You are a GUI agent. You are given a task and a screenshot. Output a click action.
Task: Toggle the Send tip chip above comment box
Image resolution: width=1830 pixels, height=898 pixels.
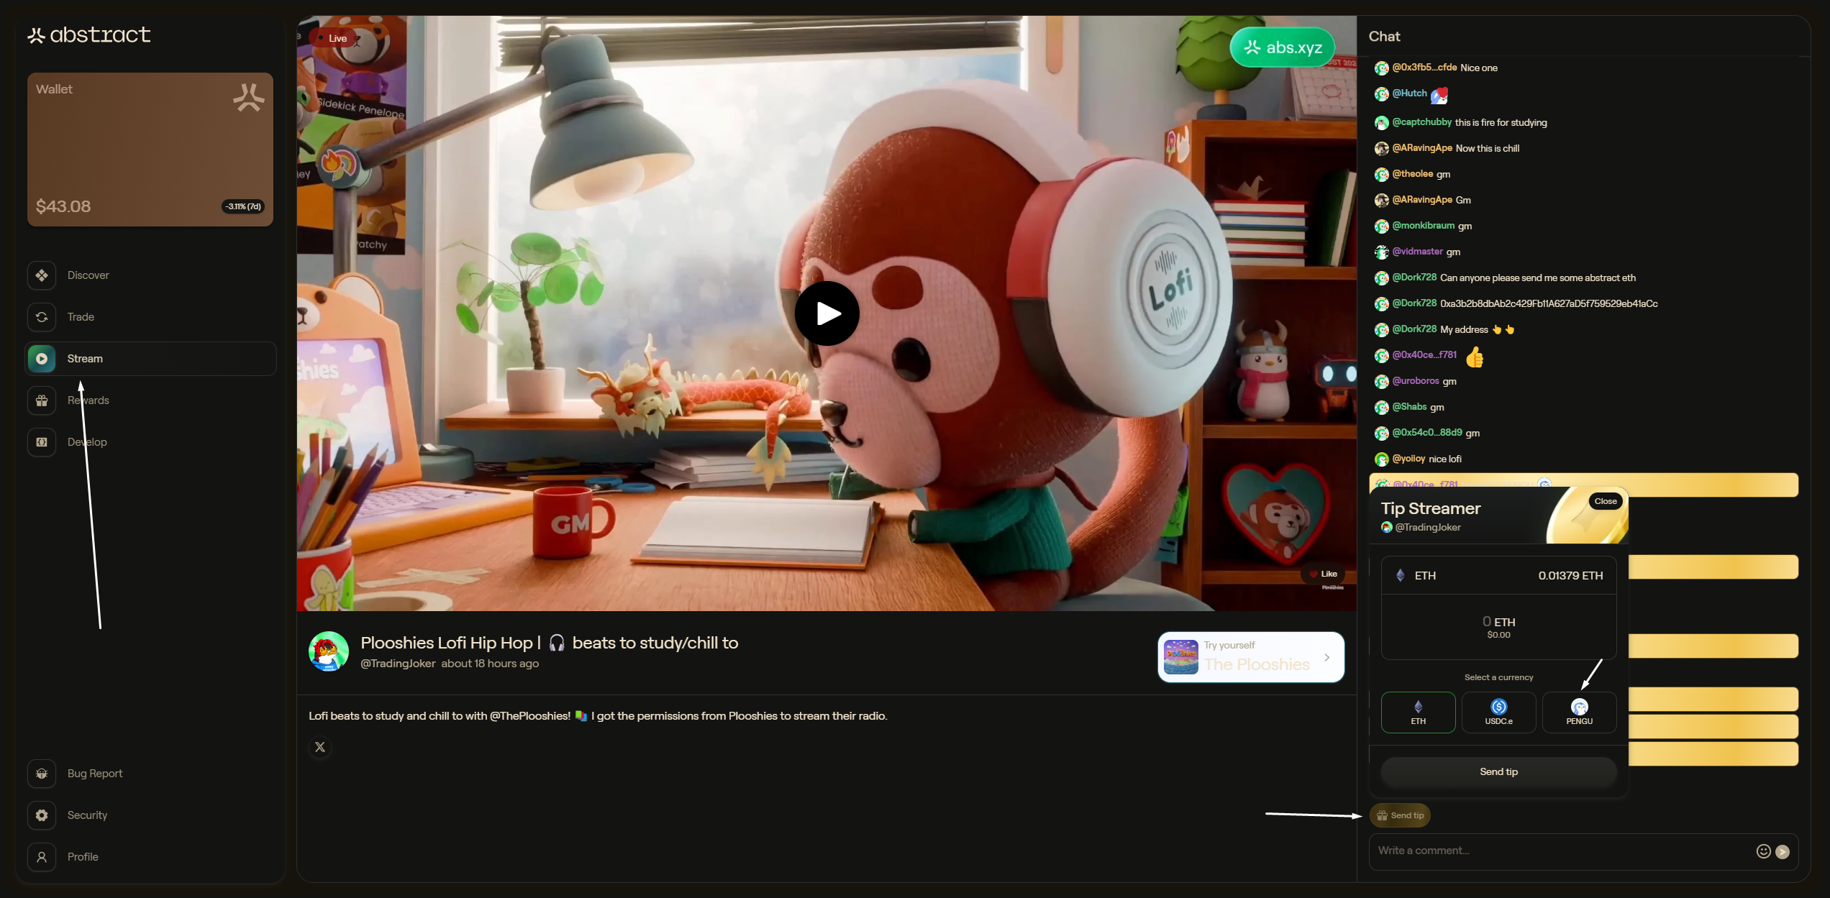click(x=1400, y=815)
